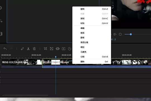This screenshot has width=151, height=101.
Task: Choose 撤销 (Ctrl+Z) in context menu
Action: pyautogui.click(x=92, y=9)
